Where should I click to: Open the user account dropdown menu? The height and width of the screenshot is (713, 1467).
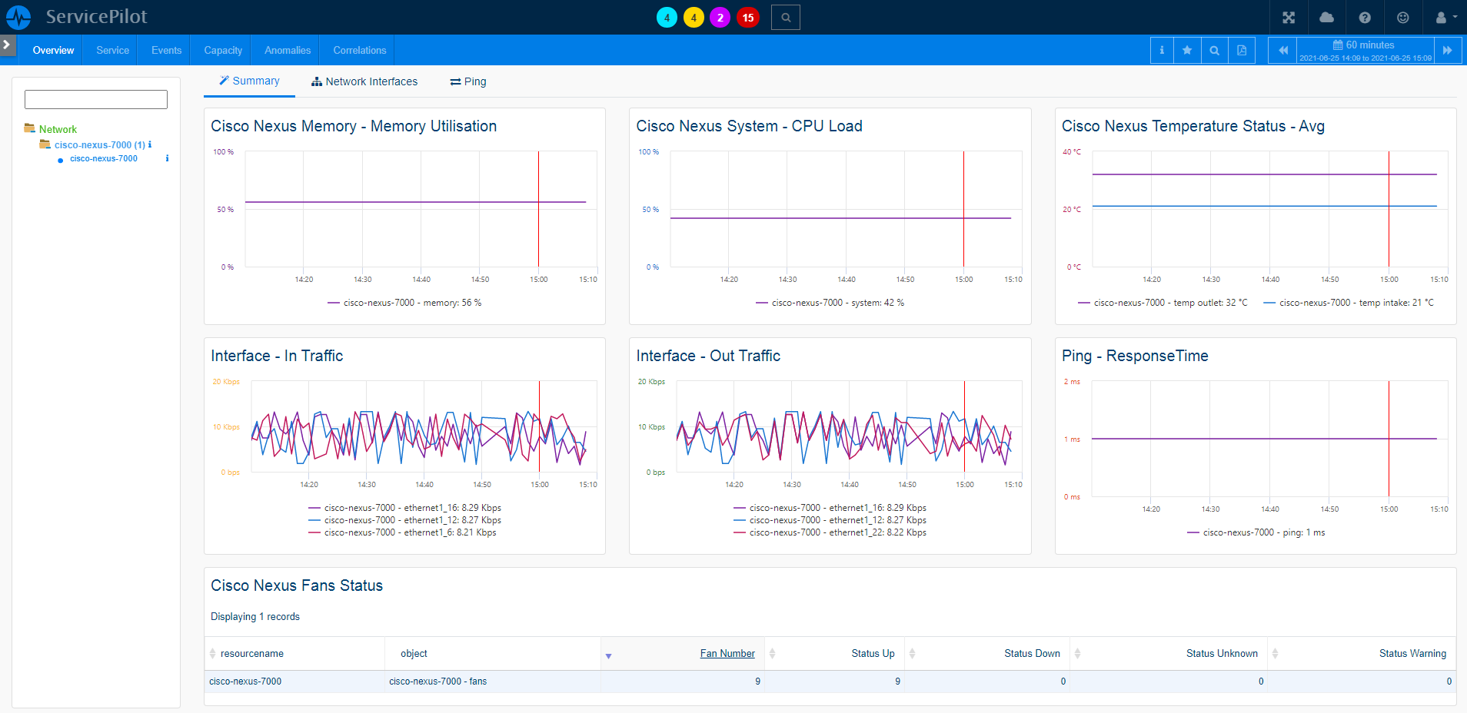[x=1445, y=17]
